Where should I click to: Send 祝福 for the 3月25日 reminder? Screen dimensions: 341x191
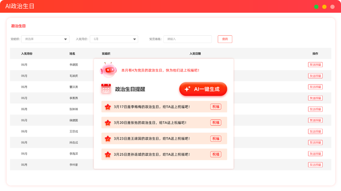click(216, 154)
